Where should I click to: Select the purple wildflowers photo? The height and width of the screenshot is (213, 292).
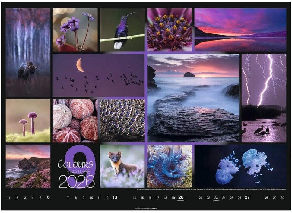(x=75, y=30)
